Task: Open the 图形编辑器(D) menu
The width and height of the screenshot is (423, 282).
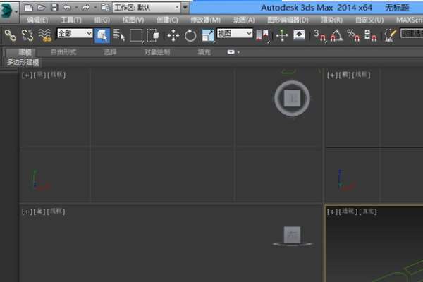Action: click(288, 20)
